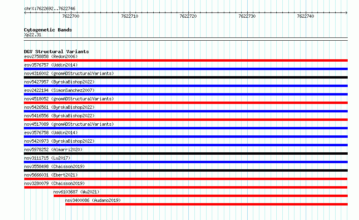Click the red bar under nsv6103687
359x220 pixels.
(200, 196)
